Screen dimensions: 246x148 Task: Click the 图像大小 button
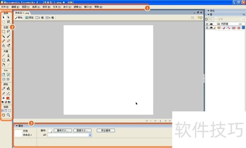click(x=82, y=130)
